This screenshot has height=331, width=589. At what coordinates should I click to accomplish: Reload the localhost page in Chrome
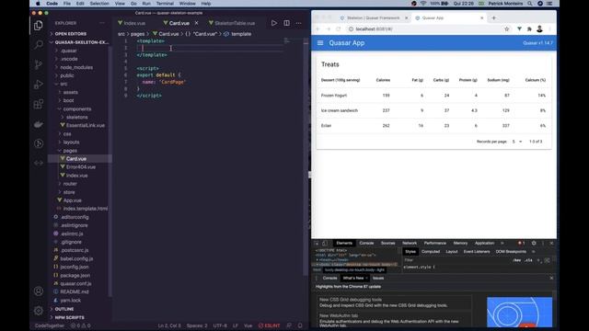338,29
